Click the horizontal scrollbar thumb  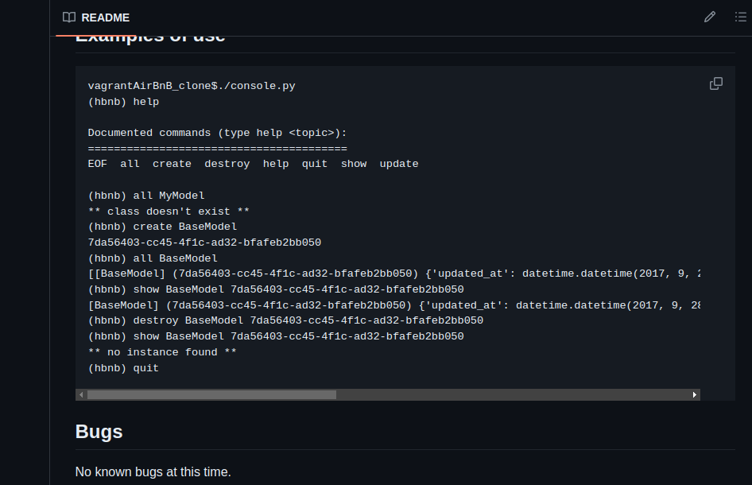pos(211,394)
